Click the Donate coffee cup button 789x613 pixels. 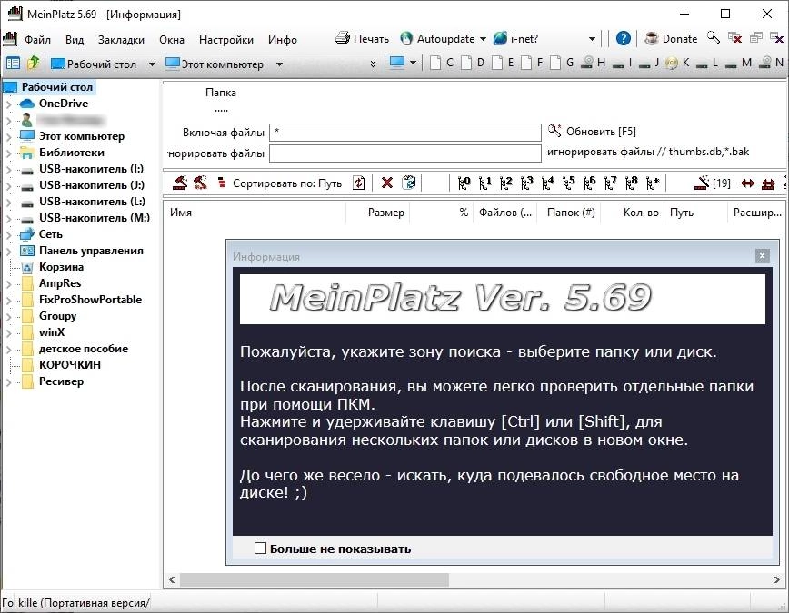(x=671, y=39)
